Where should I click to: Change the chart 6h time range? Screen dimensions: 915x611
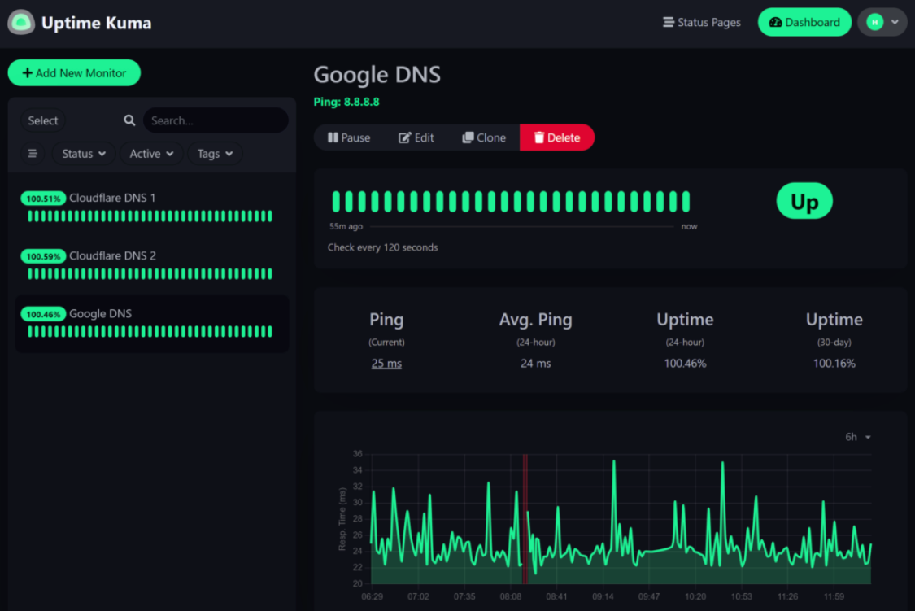pyautogui.click(x=857, y=437)
